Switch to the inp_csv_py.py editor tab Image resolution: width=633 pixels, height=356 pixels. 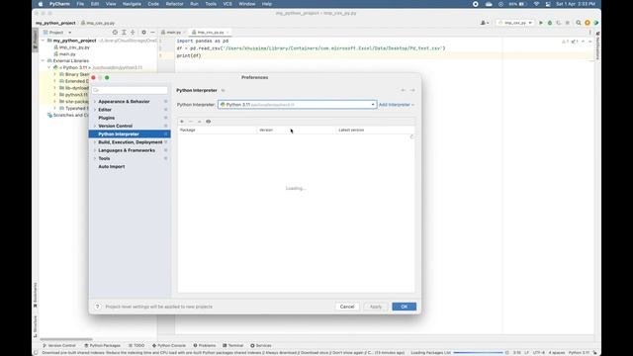point(210,33)
